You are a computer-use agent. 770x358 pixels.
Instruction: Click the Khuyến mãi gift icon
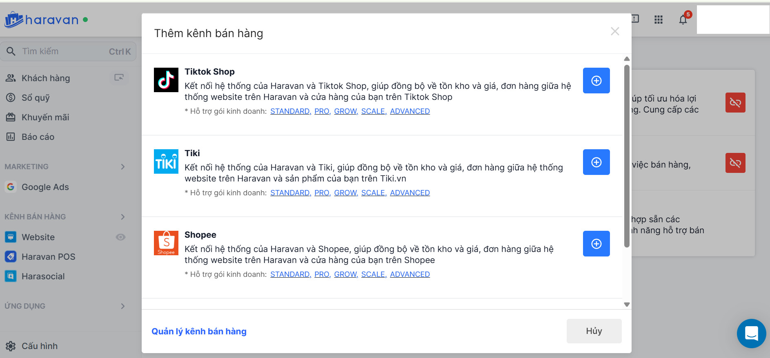[x=11, y=117]
